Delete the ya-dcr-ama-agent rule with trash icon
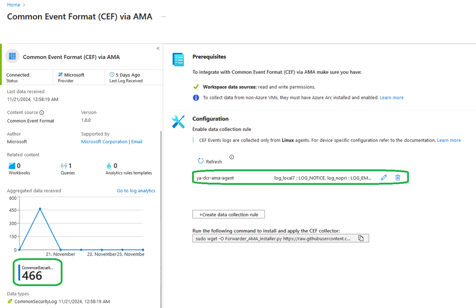The width and height of the screenshot is (476, 308). click(398, 178)
